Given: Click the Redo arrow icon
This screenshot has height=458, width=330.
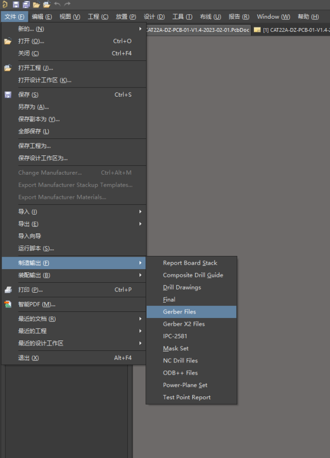Looking at the screenshot, I should point(67,4).
